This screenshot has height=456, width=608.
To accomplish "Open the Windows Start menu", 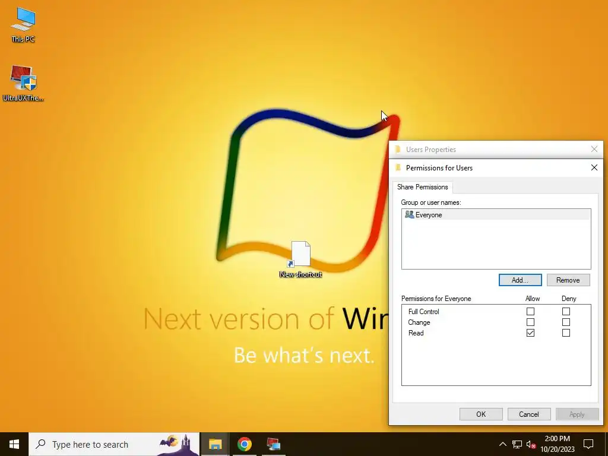I will point(14,444).
